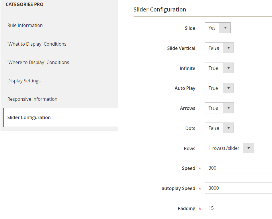This screenshot has width=272, height=219.
Task: Click the Slide Vertical field label
Action: point(181,48)
